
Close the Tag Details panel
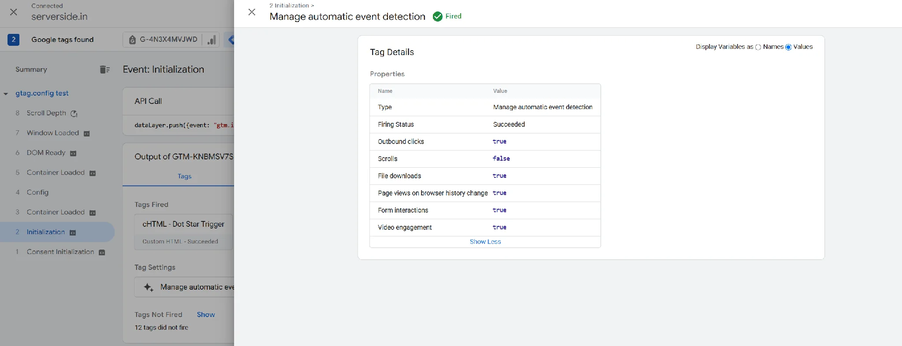coord(252,12)
